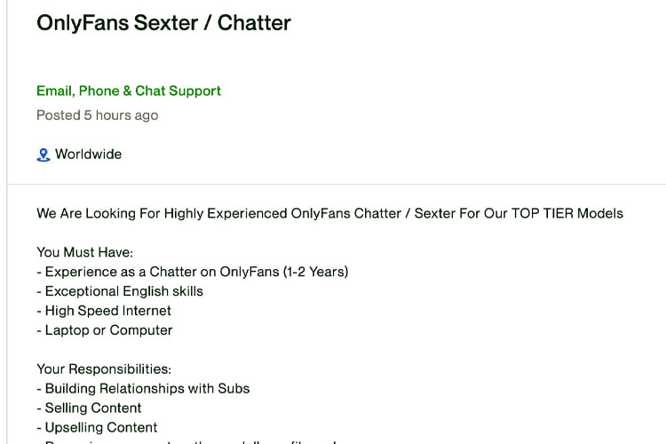Click the Building Relationships with Subs line
The image size is (666, 444).
[x=143, y=389]
